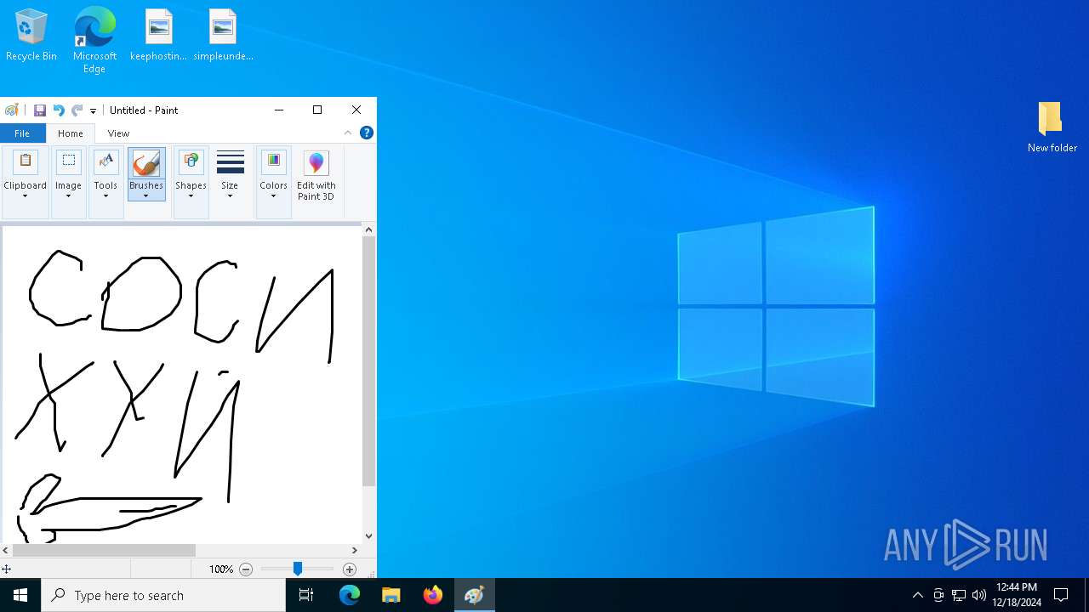1089x612 pixels.
Task: Switch to the Home ribbon tab
Action: 71,133
